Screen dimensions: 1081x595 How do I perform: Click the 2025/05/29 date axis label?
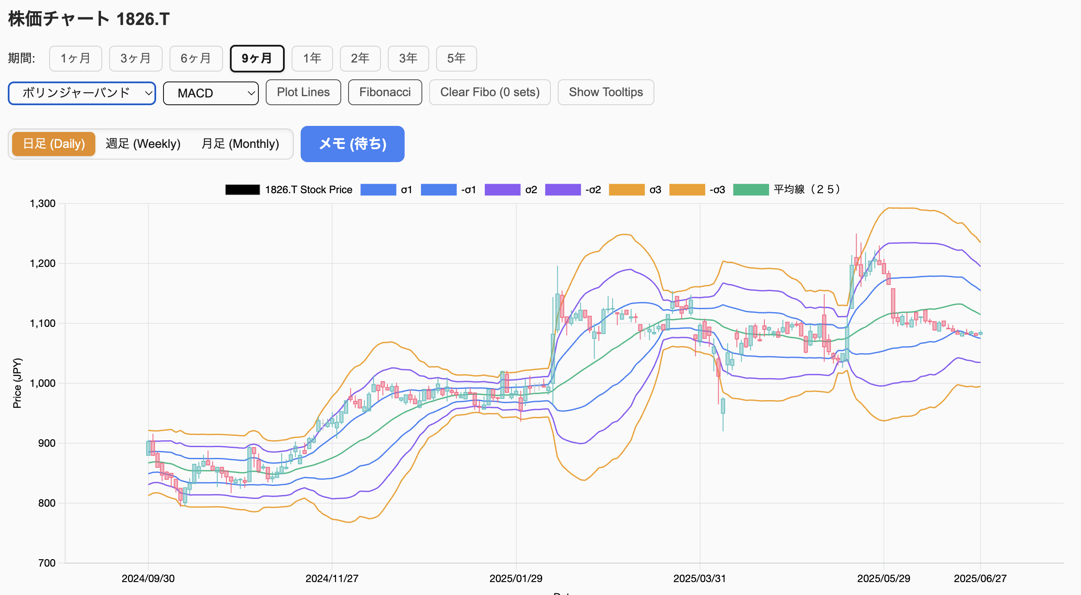(883, 579)
